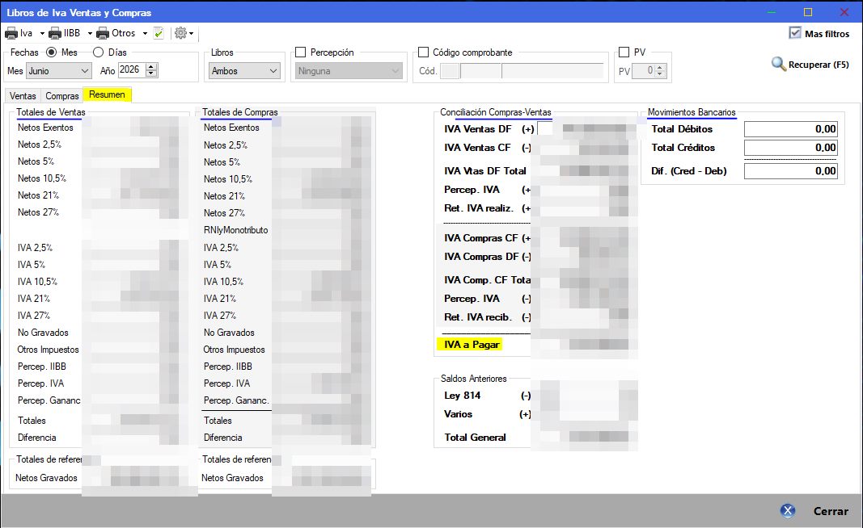863x528 pixels.
Task: Uncheck the Mas filtros checkbox
Action: click(x=795, y=33)
